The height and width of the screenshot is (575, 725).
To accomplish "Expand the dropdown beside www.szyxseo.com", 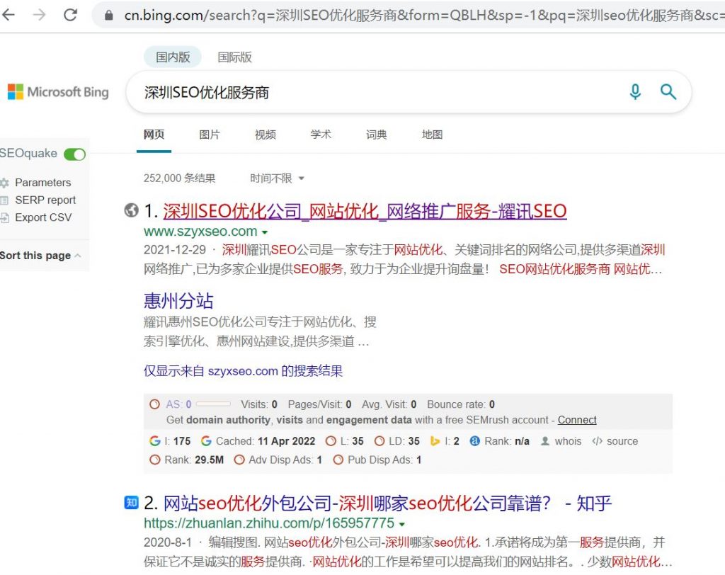I will click(265, 232).
